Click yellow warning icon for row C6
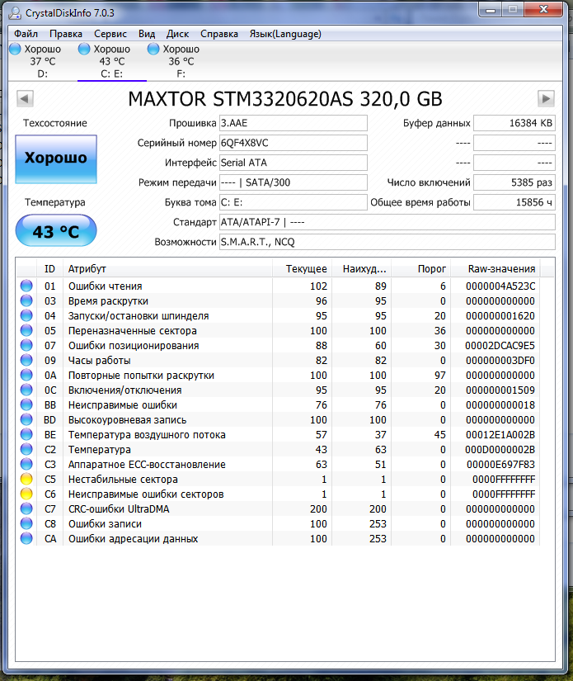Screen dimensions: 573x681 [x=26, y=494]
